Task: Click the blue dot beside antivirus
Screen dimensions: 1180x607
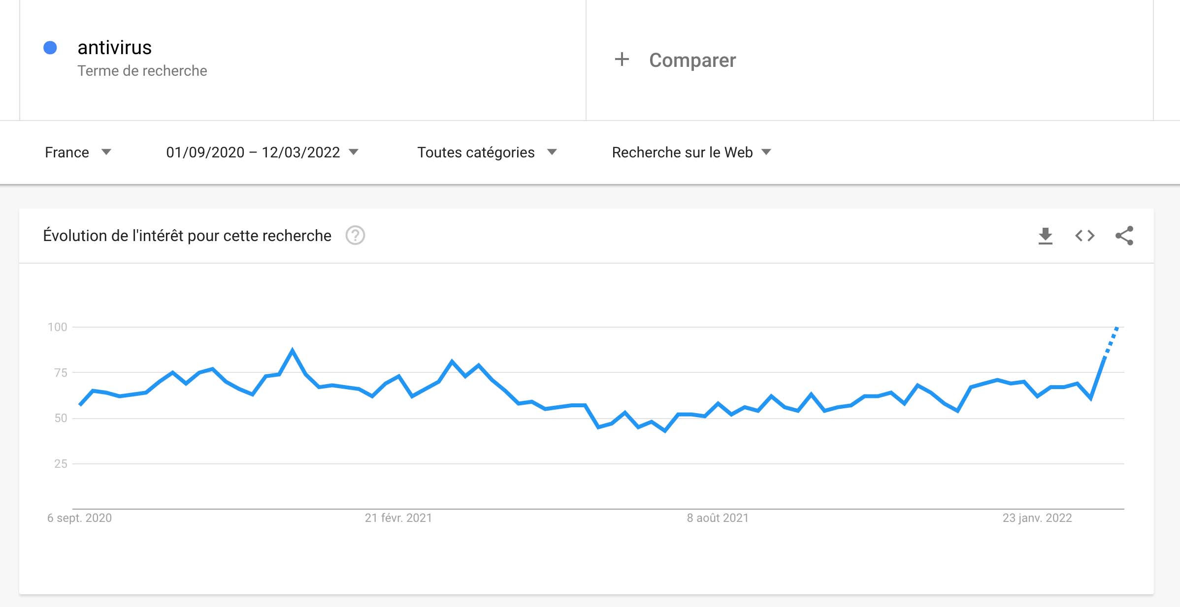Action: [x=50, y=48]
